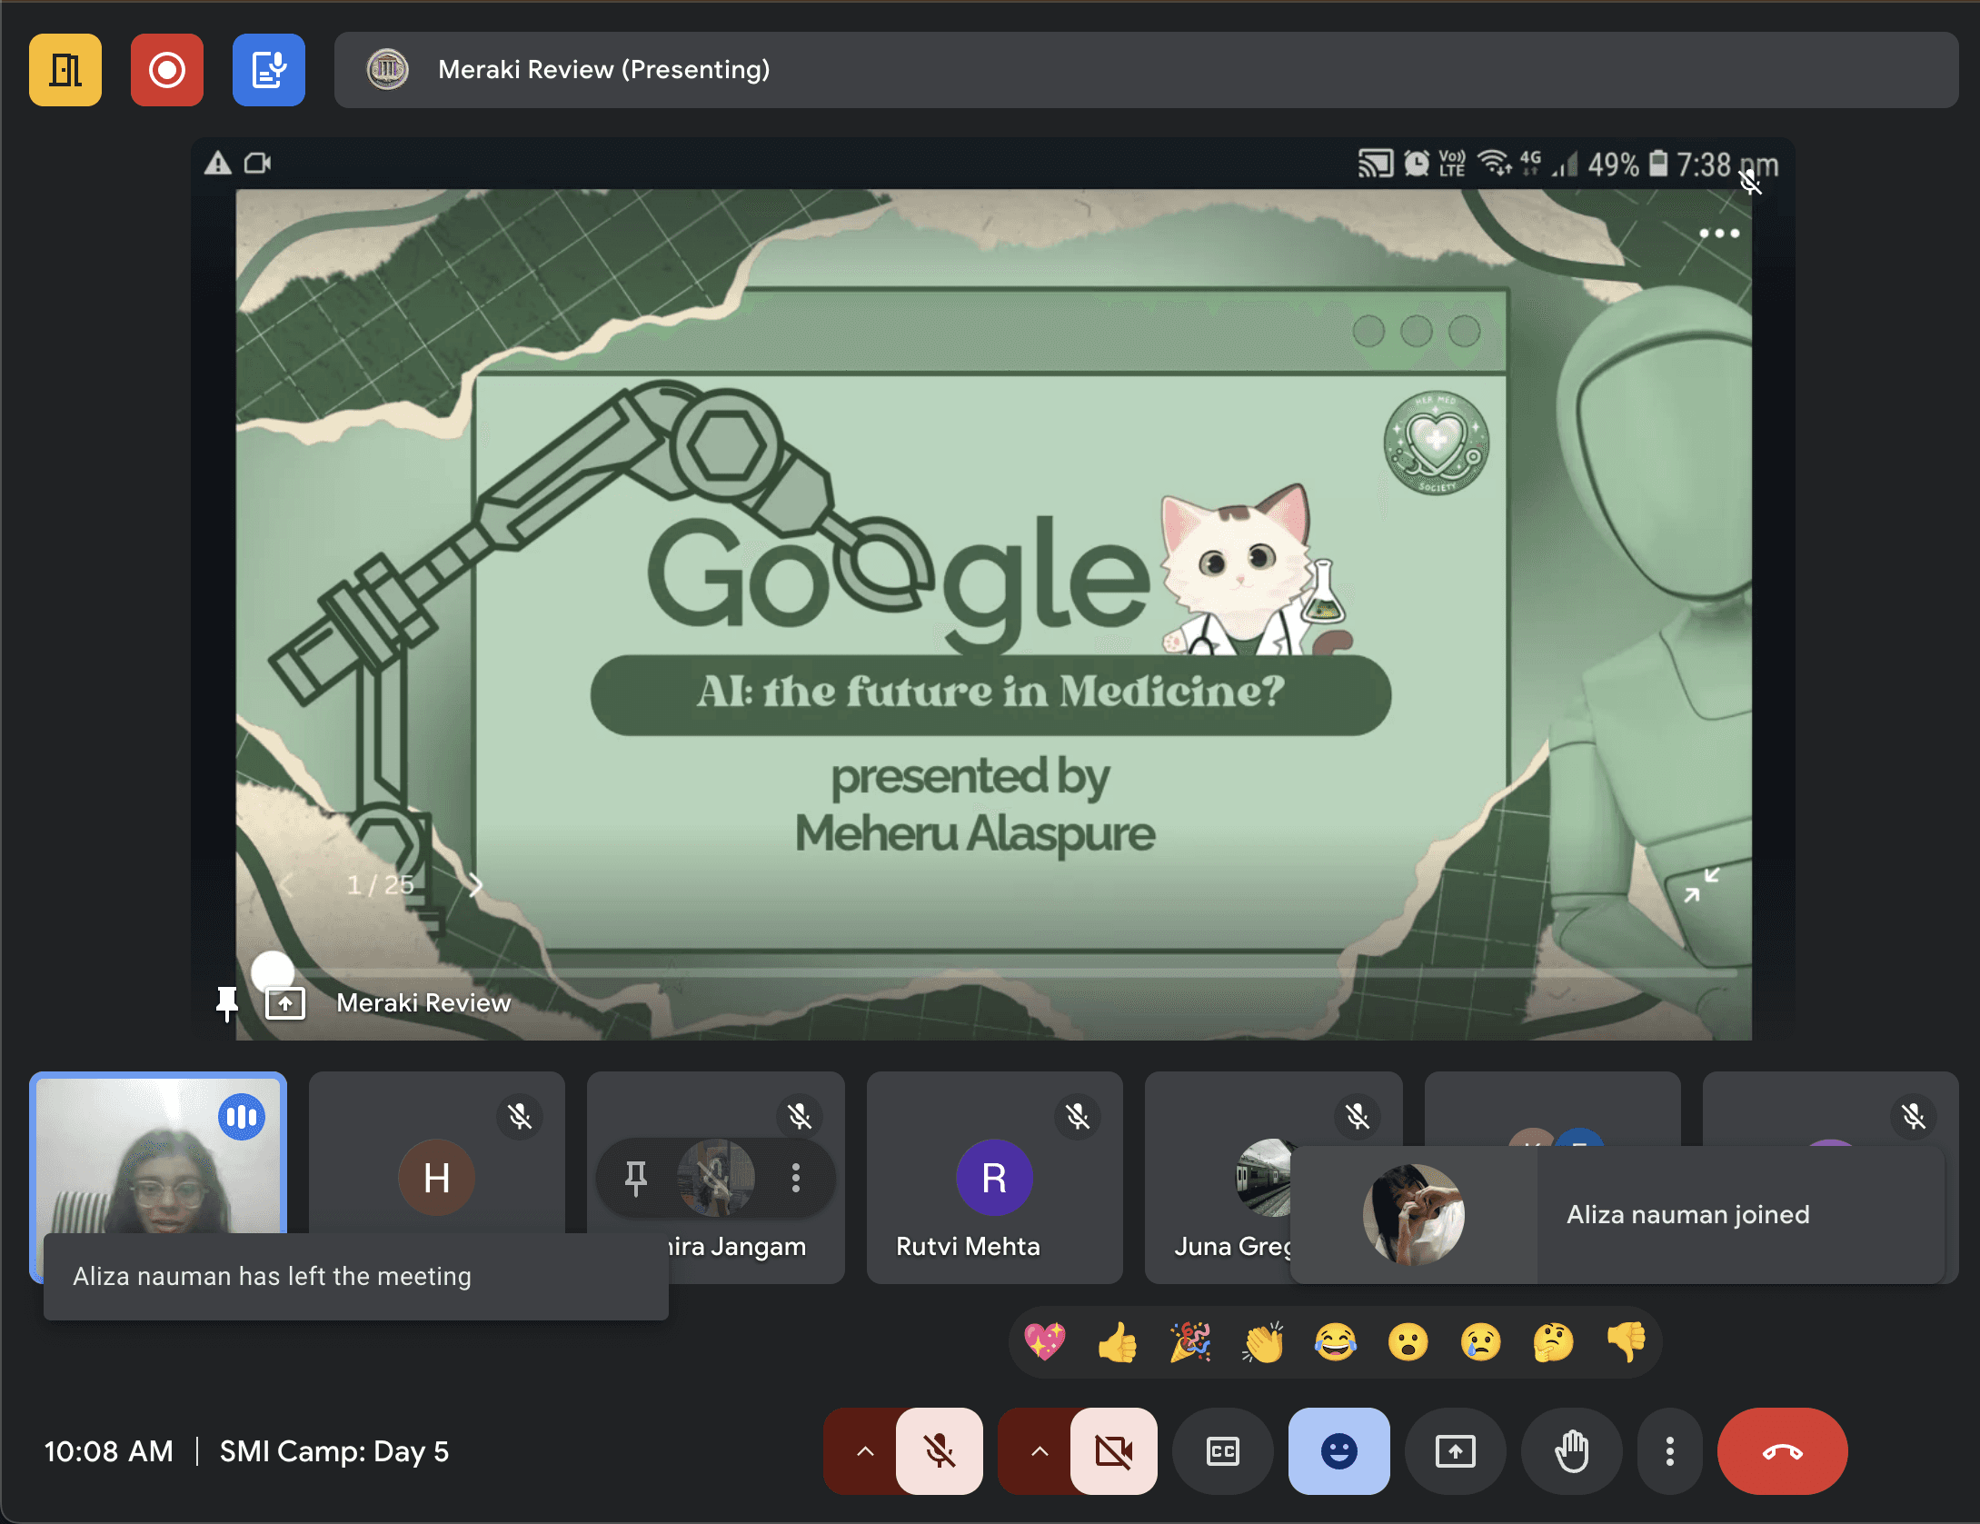Send clapping hands emoji reaction
This screenshot has height=1524, width=1980.
tap(1263, 1342)
